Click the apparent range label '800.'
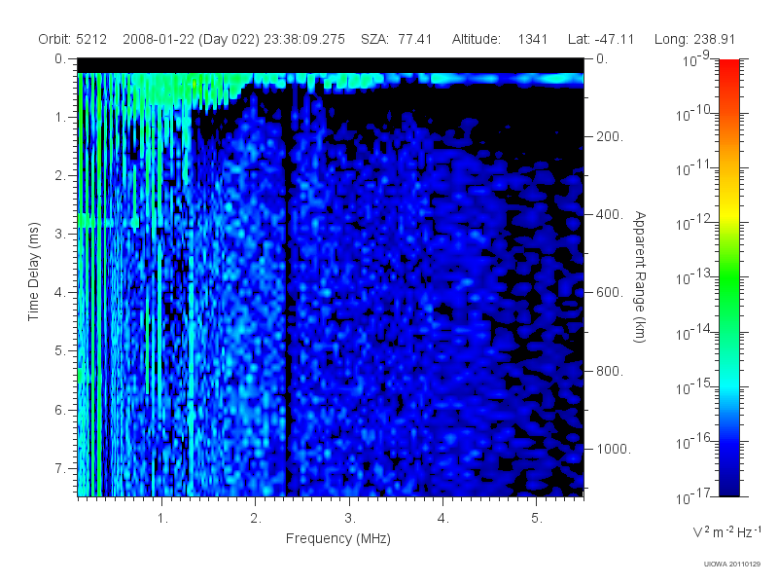The image size is (778, 584). coord(610,371)
